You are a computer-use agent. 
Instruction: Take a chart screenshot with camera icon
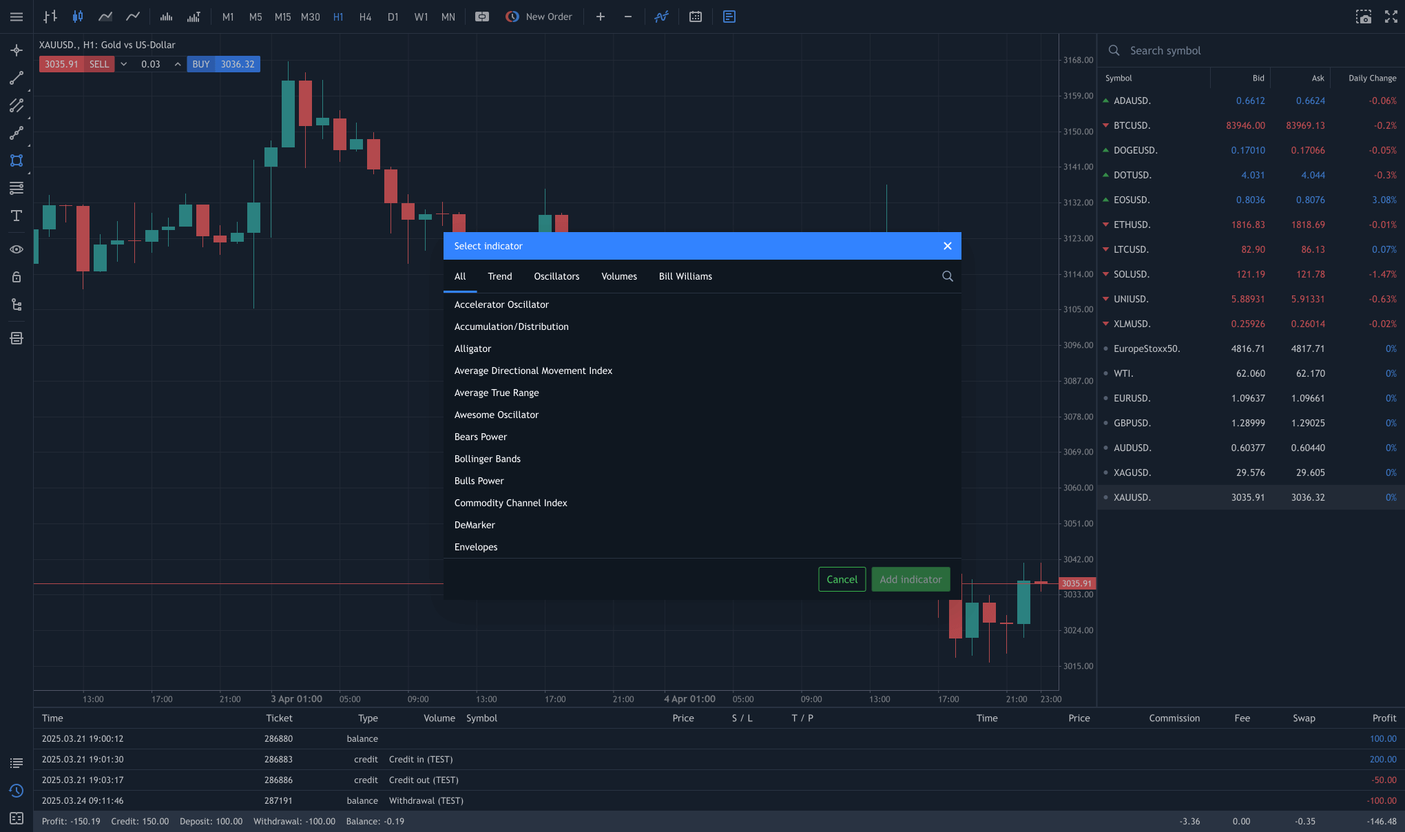pyautogui.click(x=1363, y=17)
